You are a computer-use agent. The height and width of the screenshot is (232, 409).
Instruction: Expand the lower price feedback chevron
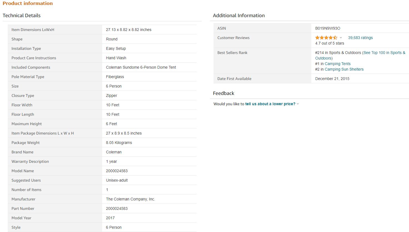[298, 104]
